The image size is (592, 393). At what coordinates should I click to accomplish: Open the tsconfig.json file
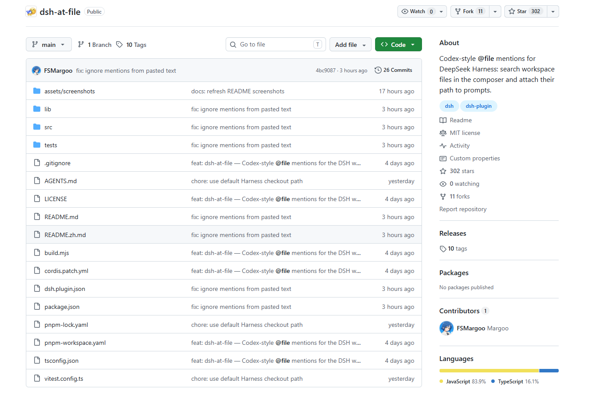61,361
